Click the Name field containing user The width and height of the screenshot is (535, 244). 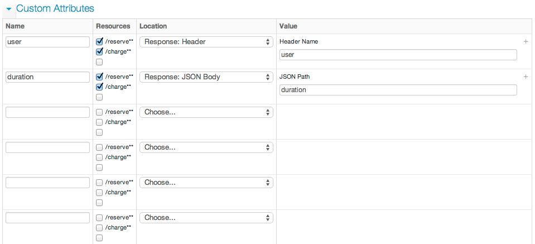(x=48, y=42)
